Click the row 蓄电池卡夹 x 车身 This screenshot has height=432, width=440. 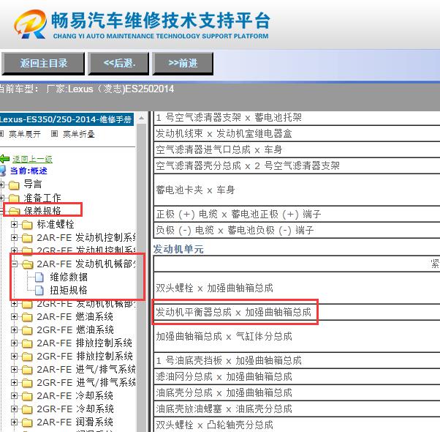[x=297, y=190]
